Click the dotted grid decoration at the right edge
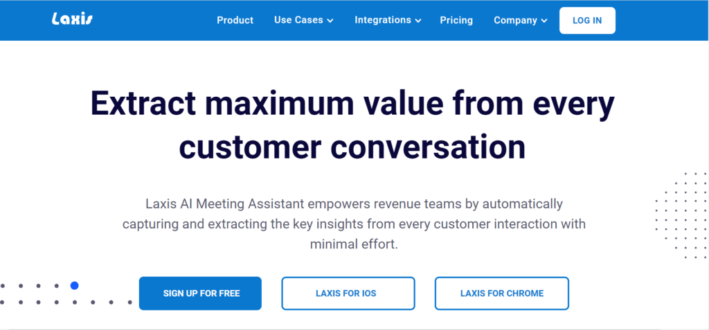Viewport: 709px width, 330px height. coord(681,215)
